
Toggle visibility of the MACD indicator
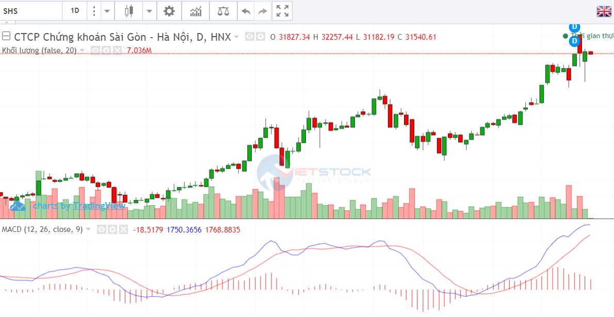pyautogui.click(x=101, y=229)
